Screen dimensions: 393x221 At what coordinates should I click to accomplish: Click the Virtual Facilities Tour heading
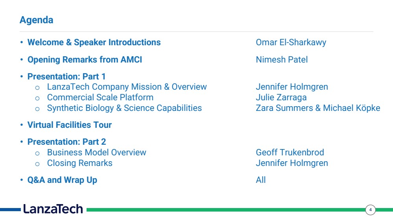[69, 125]
